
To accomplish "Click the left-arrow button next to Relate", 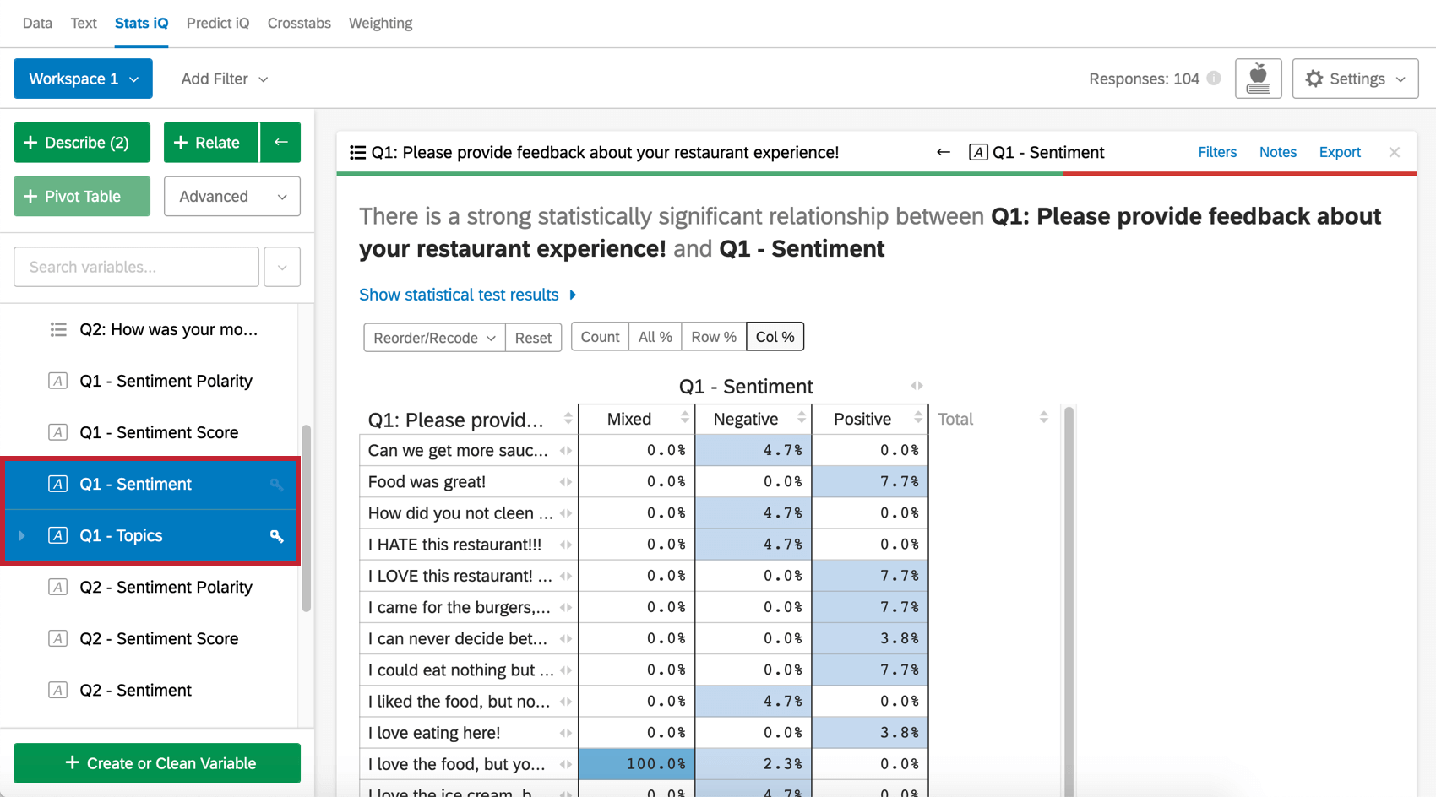I will click(x=280, y=143).
